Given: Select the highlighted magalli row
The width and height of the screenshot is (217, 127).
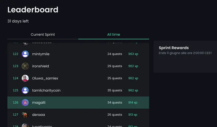Looking at the screenshot, I should (x=78, y=102).
